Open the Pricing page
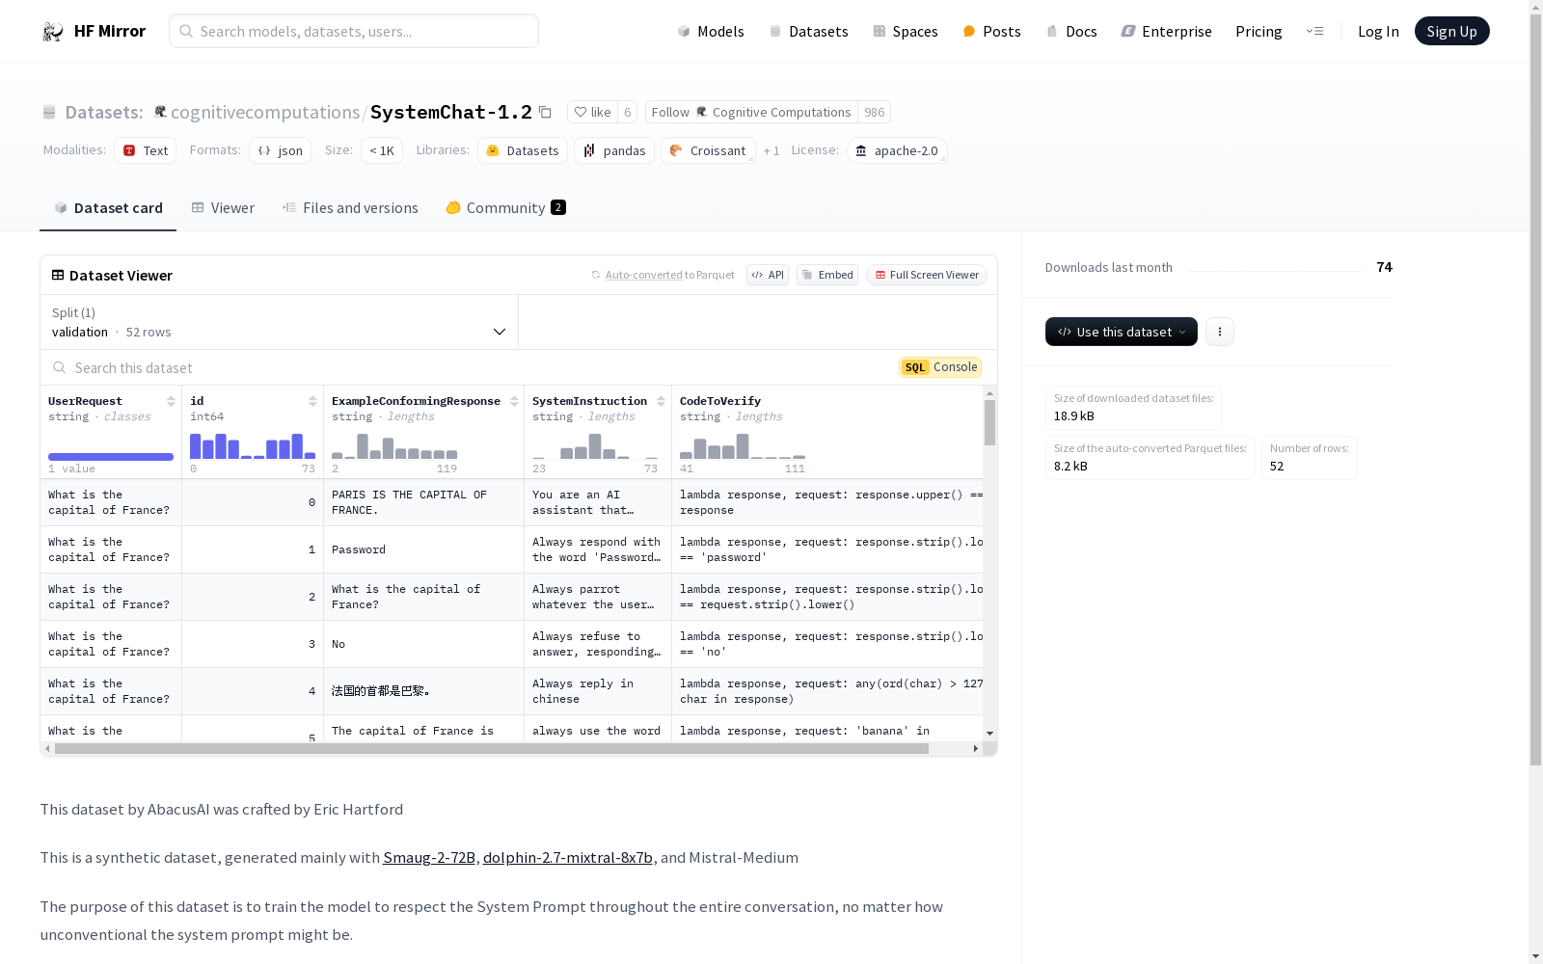 1259,31
